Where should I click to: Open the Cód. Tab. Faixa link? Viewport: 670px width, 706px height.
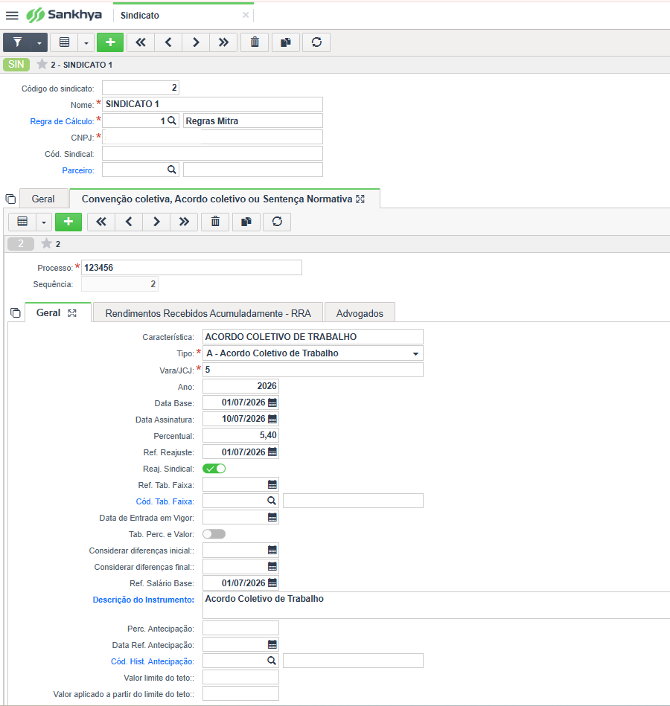165,501
